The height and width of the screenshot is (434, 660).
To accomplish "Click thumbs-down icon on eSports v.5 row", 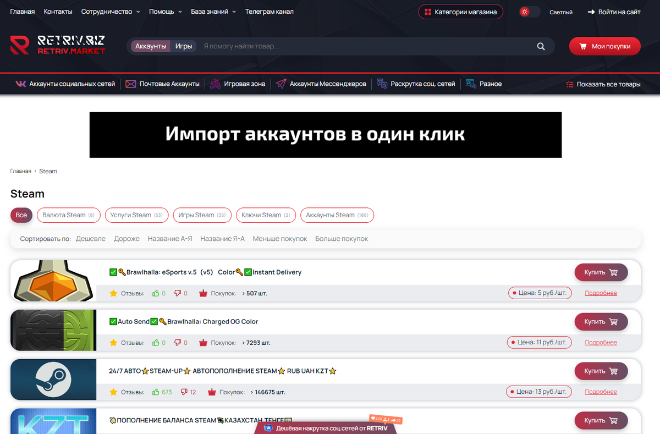I will click(178, 293).
